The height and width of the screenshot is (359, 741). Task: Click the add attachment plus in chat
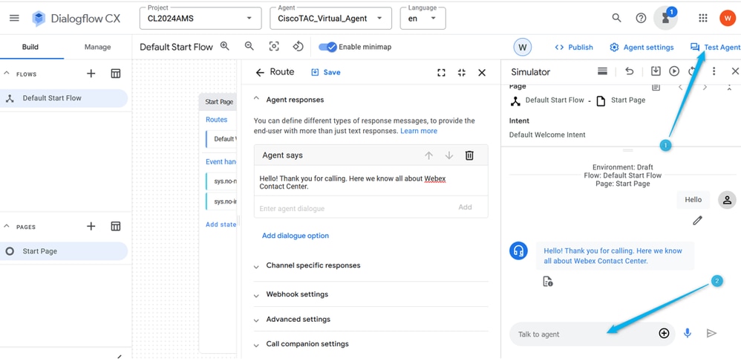coord(664,334)
